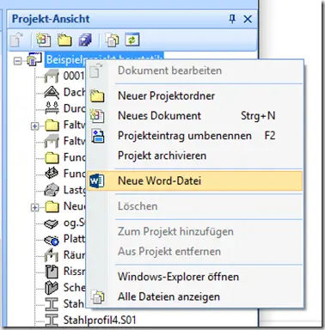Click the new project folder toolbar icon
Image resolution: width=325 pixels, height=330 pixels.
coord(64,40)
